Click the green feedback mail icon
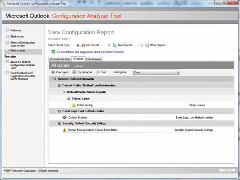The image size is (240, 180). click(53, 52)
